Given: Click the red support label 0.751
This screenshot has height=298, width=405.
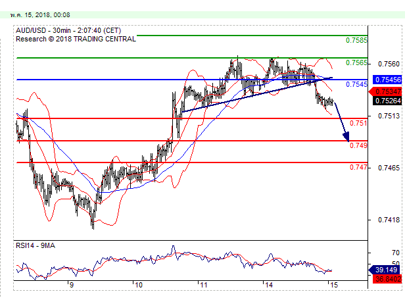Looking at the screenshot, I should 358,123.
